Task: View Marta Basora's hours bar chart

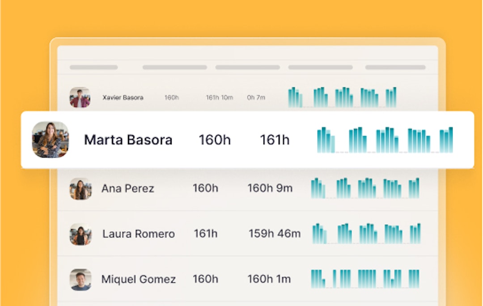Action: coord(385,140)
